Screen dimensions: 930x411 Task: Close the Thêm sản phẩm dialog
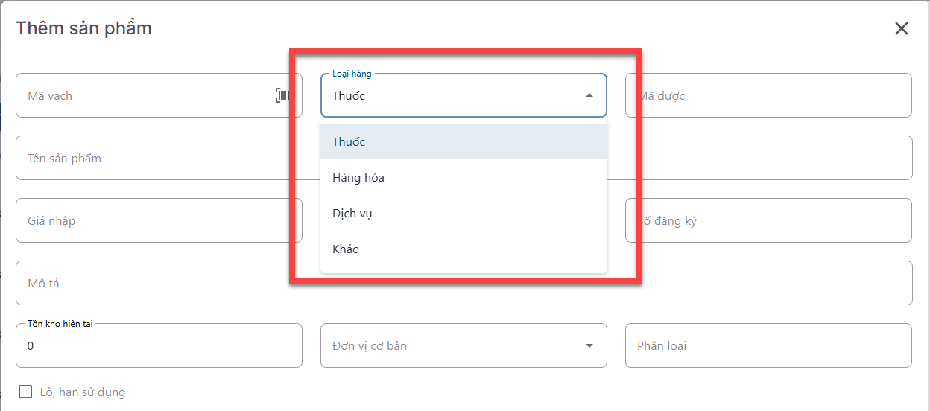click(902, 28)
